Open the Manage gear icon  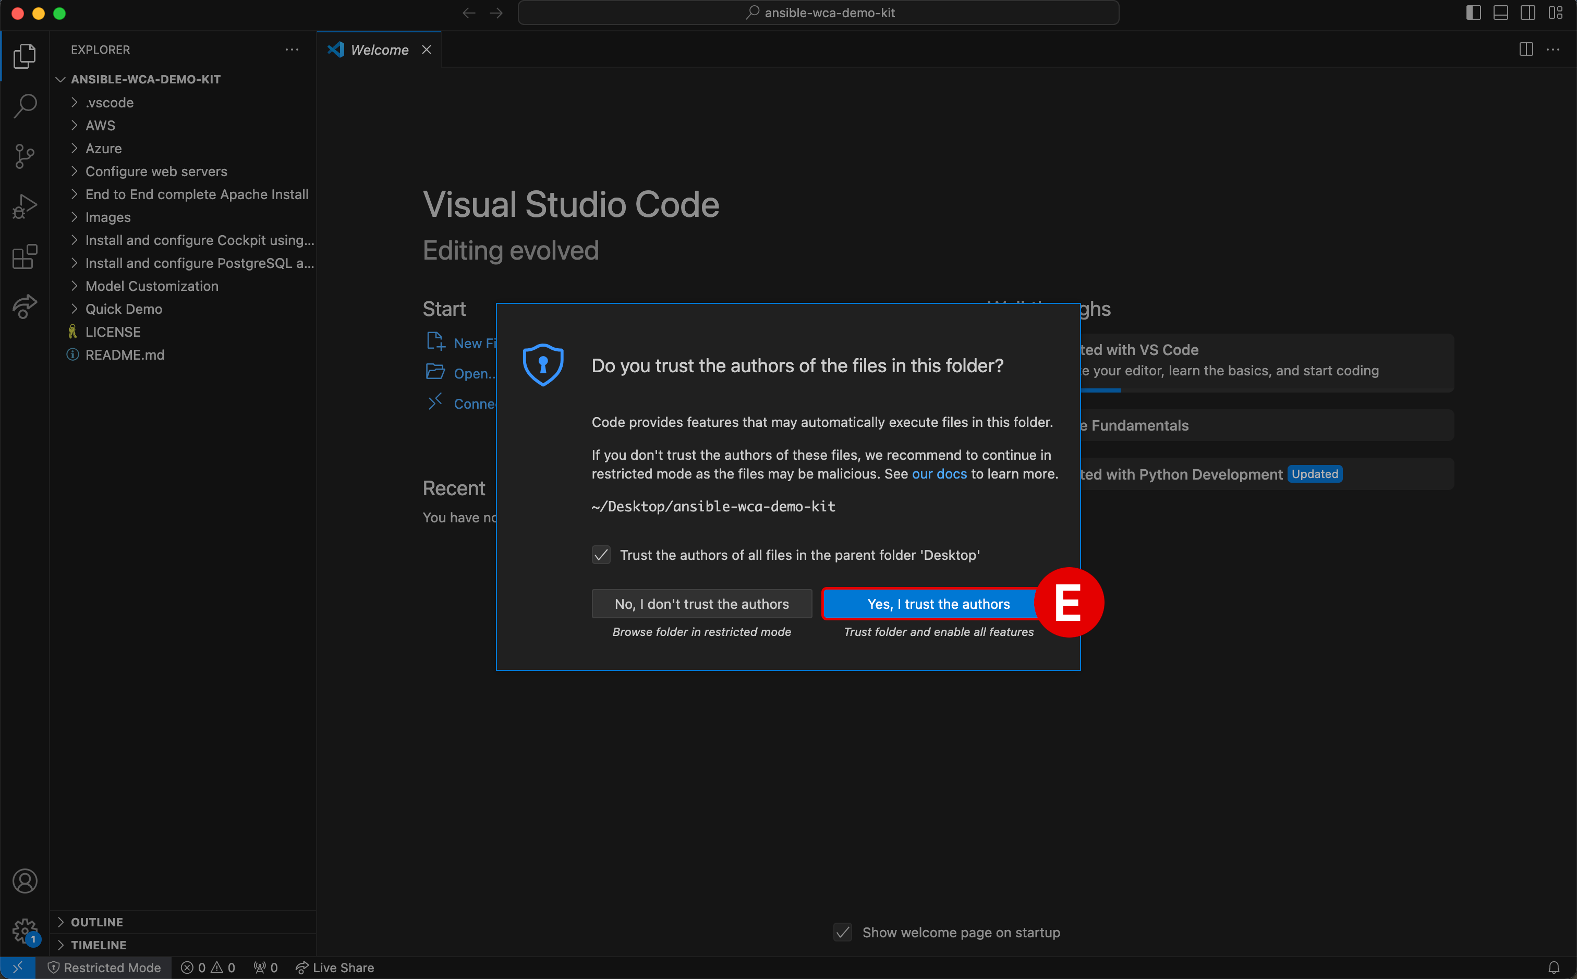(x=25, y=931)
